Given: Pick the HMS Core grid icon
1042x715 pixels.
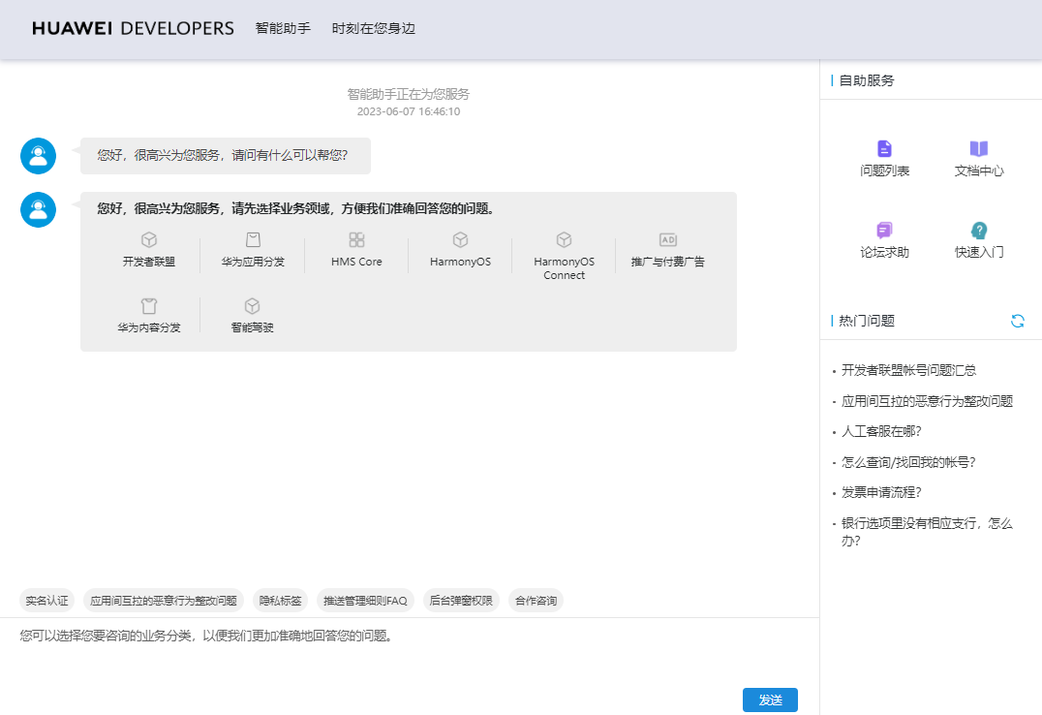Looking at the screenshot, I should (357, 239).
